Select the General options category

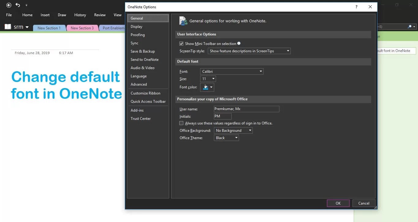(x=148, y=18)
